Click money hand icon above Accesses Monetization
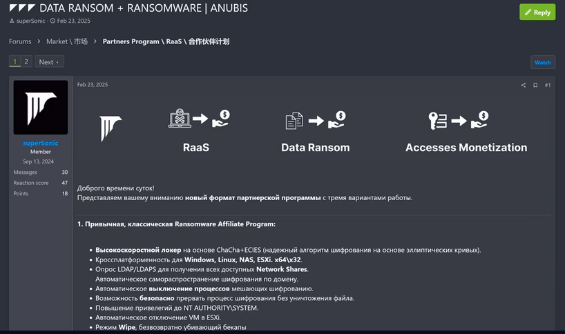The image size is (565, 334). coord(479,119)
